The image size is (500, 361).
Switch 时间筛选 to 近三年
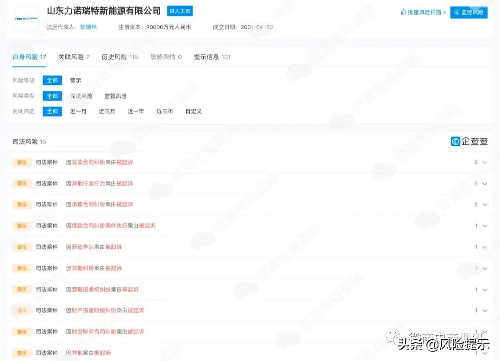point(164,111)
